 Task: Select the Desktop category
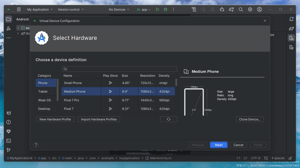coord(46,109)
